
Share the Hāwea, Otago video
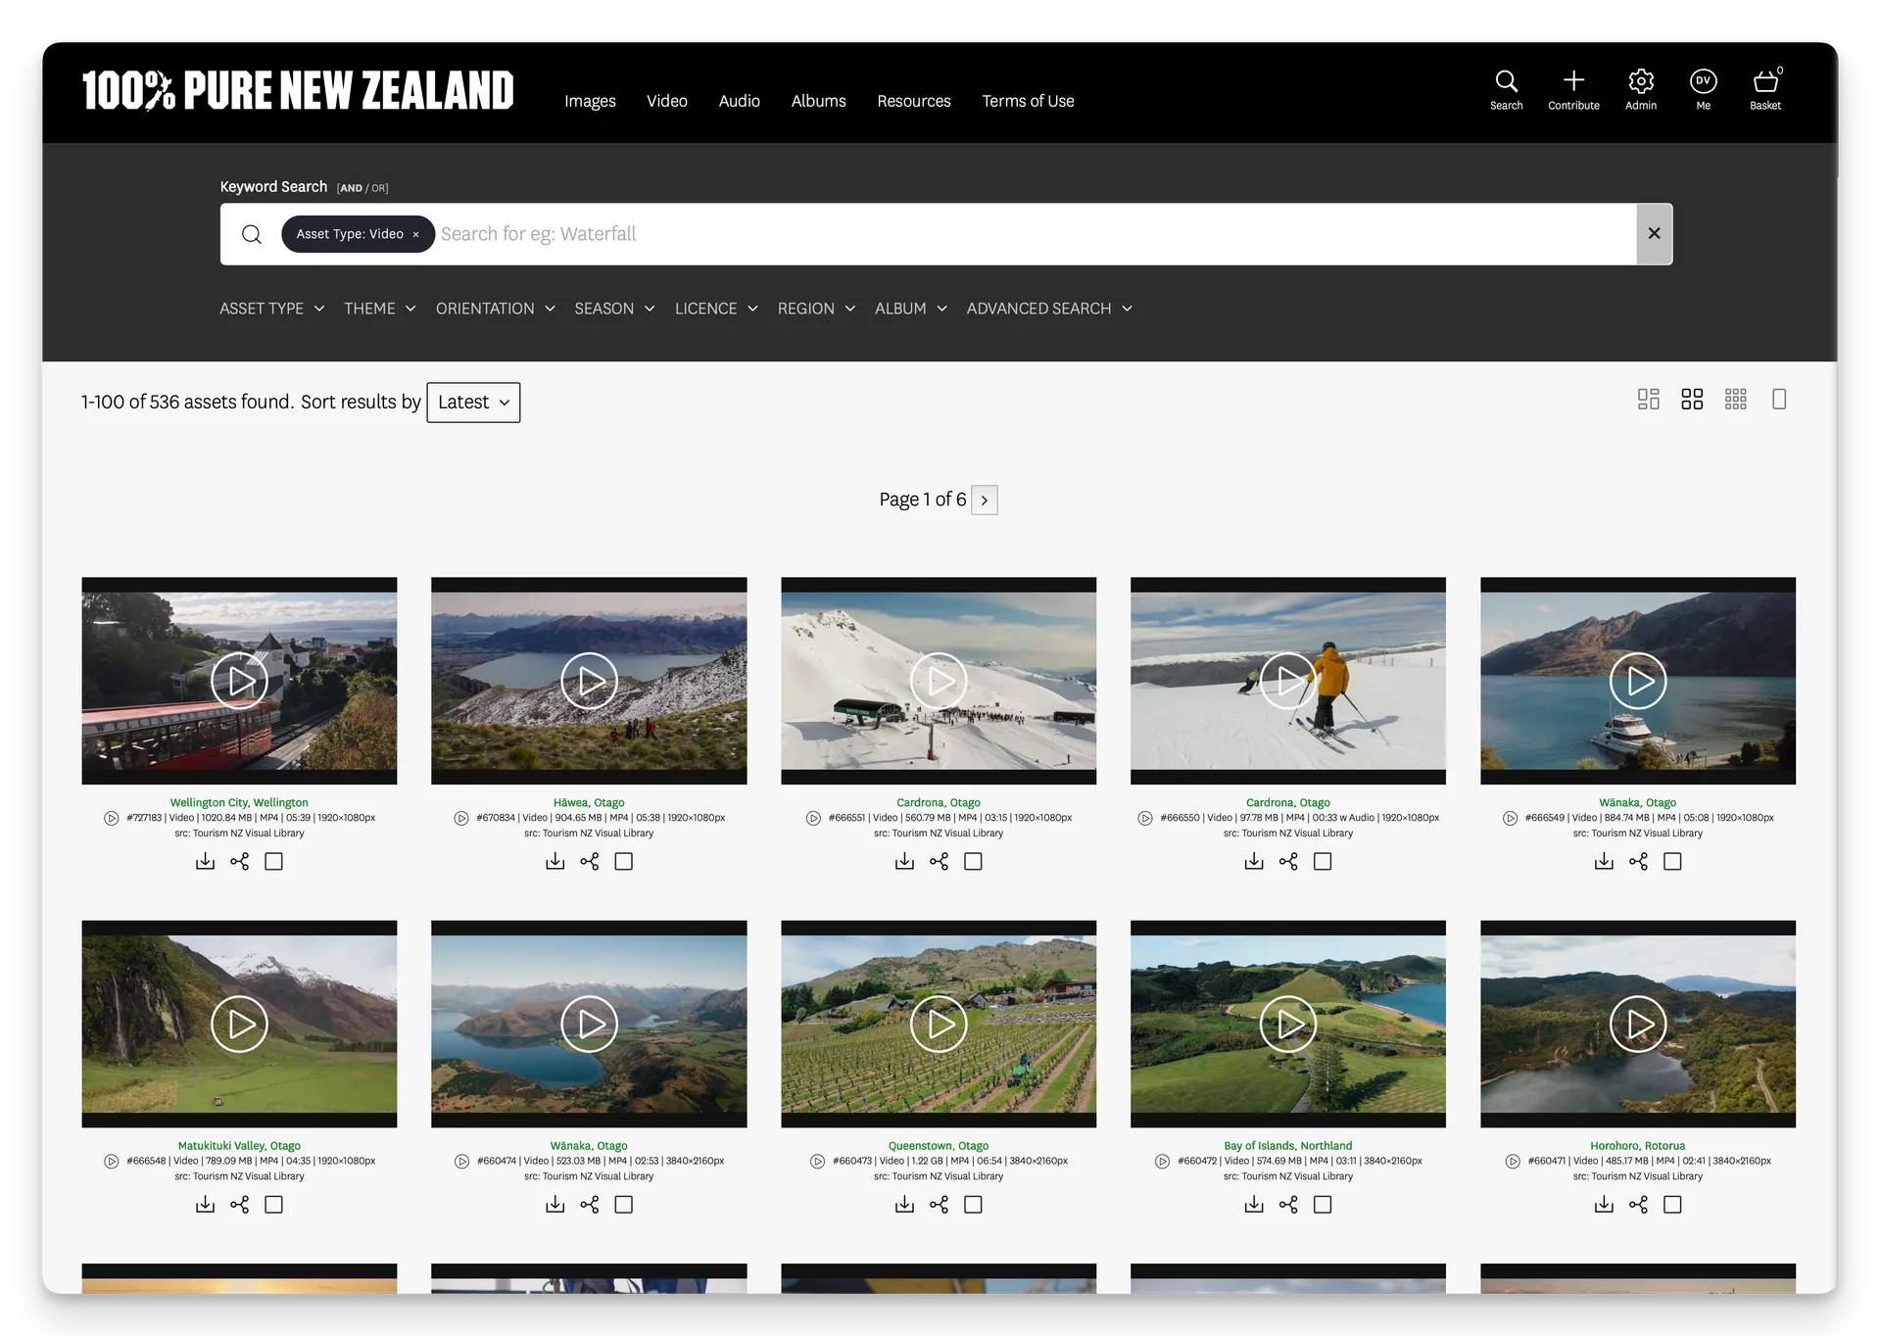(589, 861)
